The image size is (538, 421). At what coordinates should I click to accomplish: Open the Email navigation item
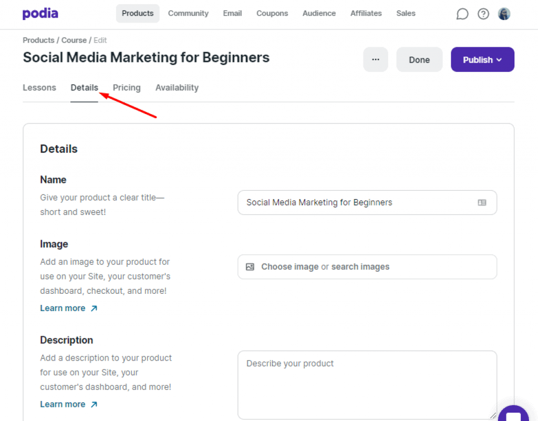[x=232, y=14]
